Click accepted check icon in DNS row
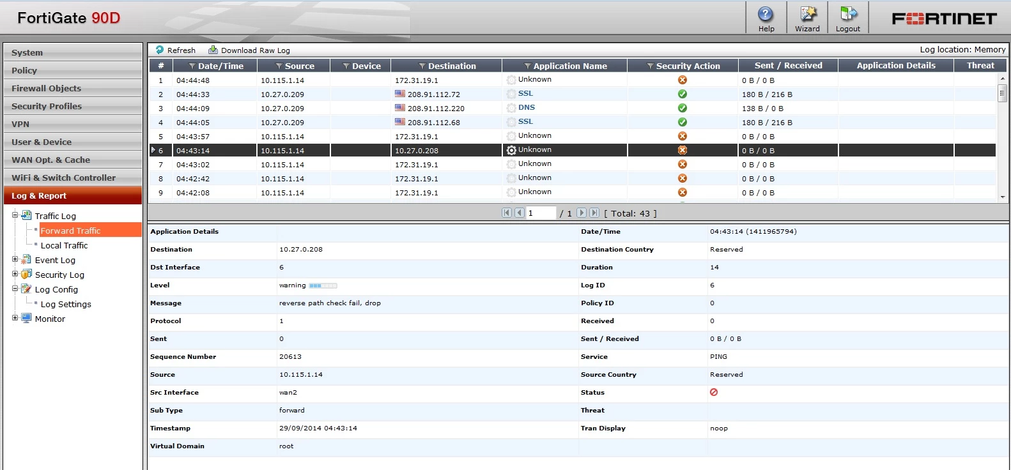Image resolution: width=1011 pixels, height=470 pixels. pyautogui.click(x=683, y=108)
